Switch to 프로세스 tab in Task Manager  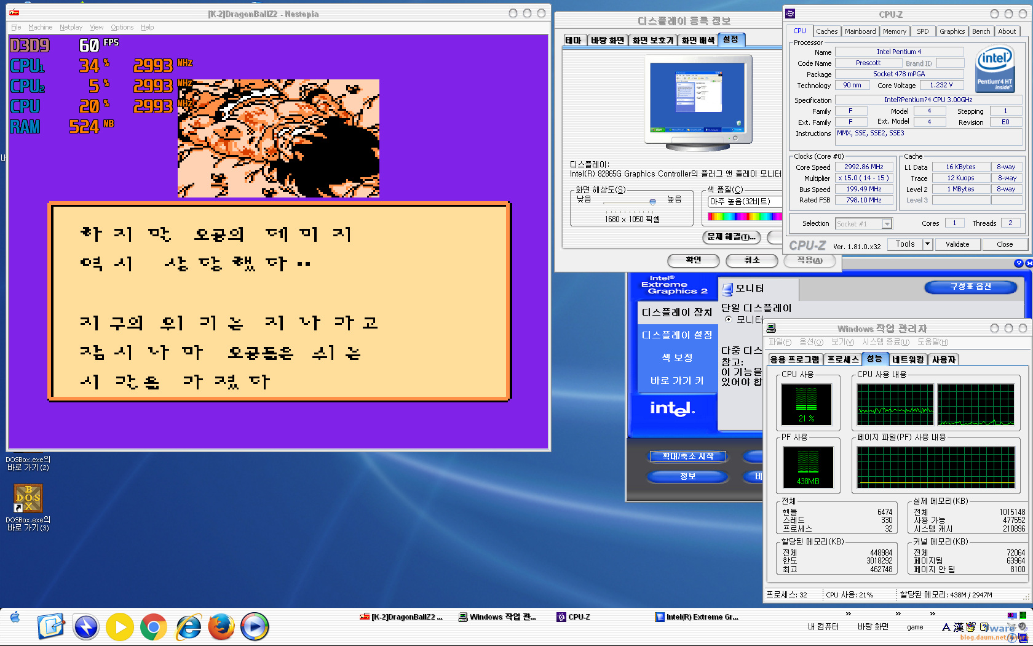coord(842,359)
